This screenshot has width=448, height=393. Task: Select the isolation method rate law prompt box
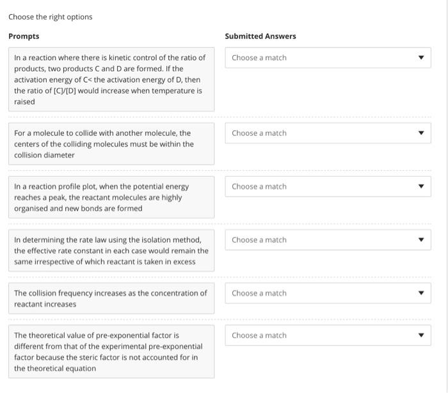point(111,250)
